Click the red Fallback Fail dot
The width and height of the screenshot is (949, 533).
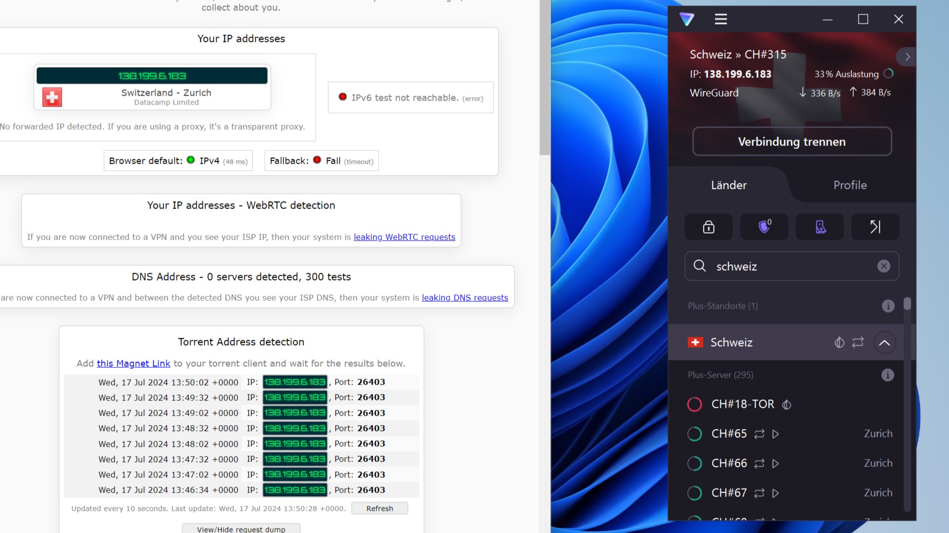[x=317, y=160]
